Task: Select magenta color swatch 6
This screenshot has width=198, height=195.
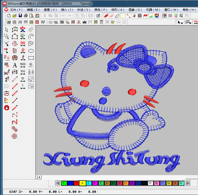Action: (x=95, y=183)
